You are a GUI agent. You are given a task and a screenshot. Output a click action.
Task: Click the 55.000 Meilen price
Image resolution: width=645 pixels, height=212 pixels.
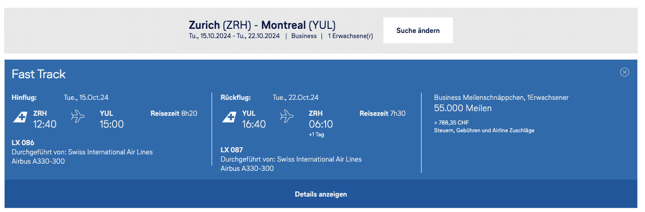[463, 108]
